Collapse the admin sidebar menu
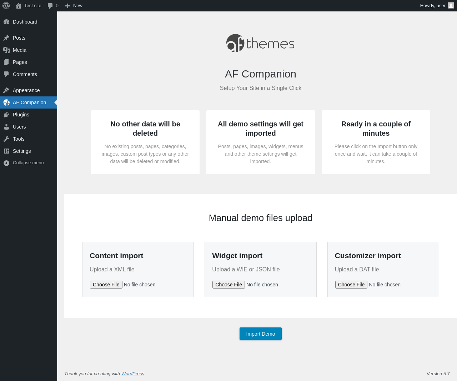Viewport: 457px width, 381px height. click(x=28, y=163)
